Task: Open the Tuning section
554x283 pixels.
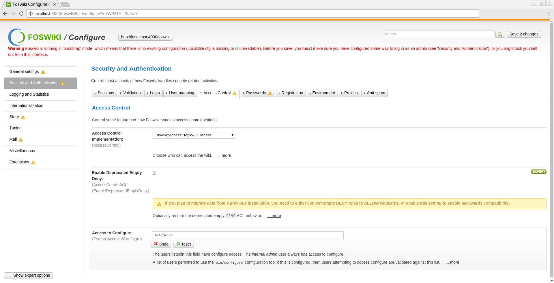Action: 40,128
